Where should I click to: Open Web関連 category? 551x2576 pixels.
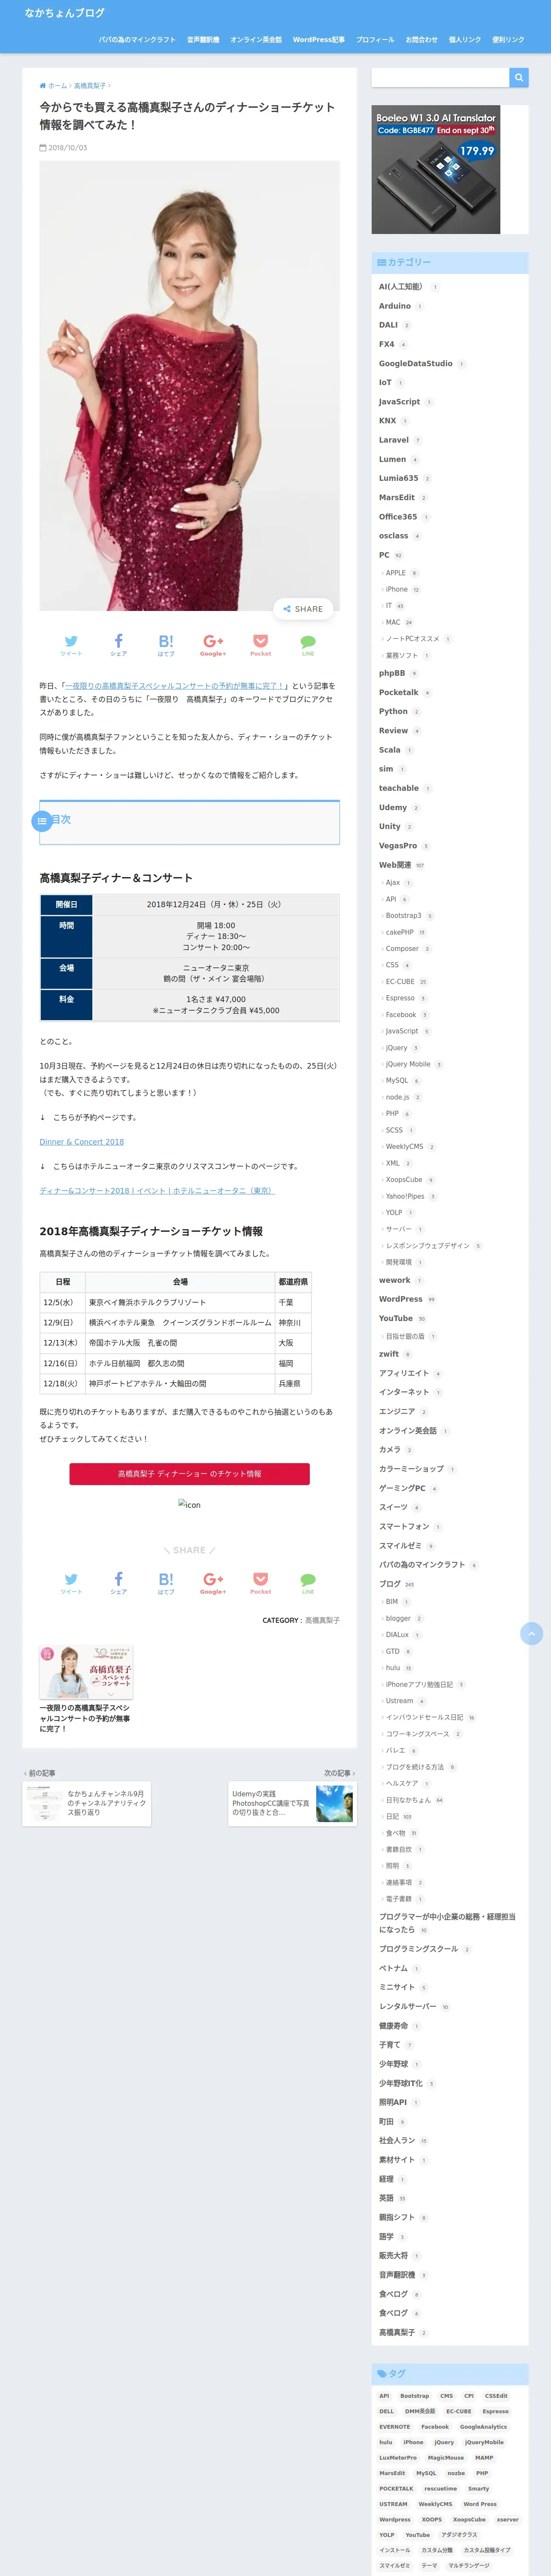tap(395, 865)
